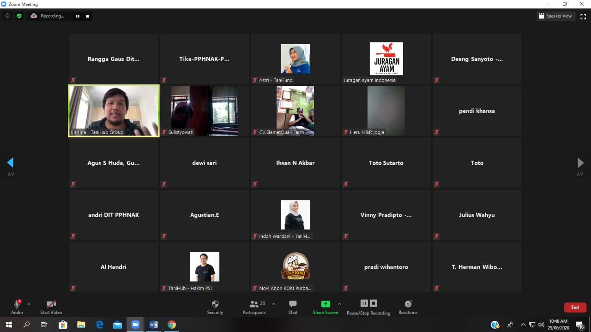The image size is (591, 332).
Task: Open the Chat panel
Action: pyautogui.click(x=293, y=307)
